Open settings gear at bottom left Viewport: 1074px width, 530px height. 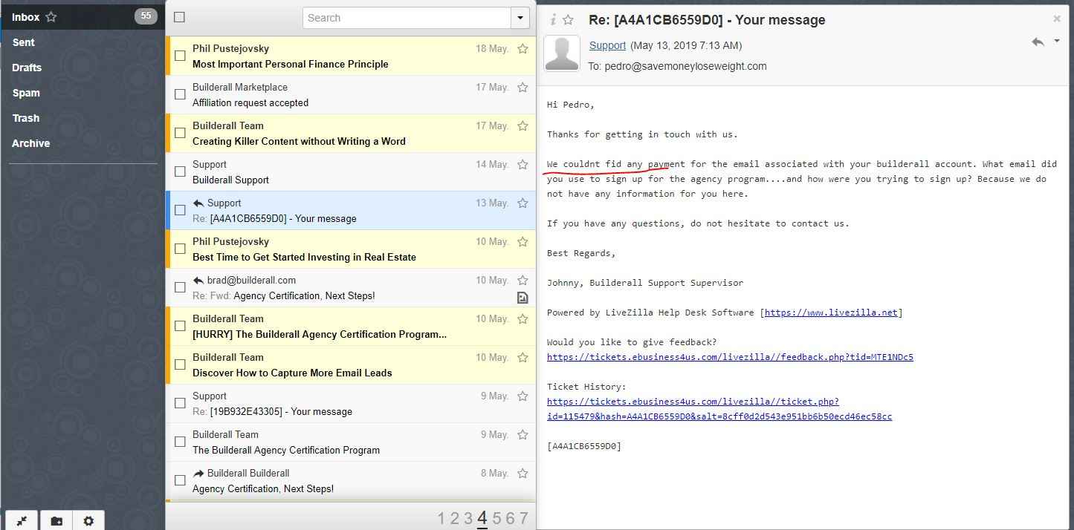88,521
